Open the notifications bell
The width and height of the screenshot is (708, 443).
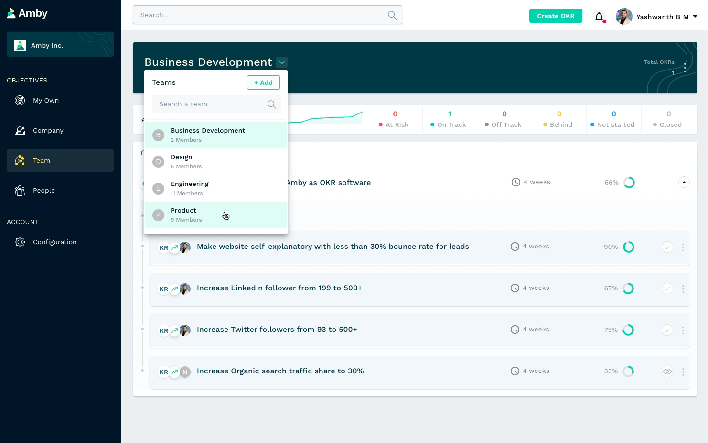pyautogui.click(x=599, y=17)
